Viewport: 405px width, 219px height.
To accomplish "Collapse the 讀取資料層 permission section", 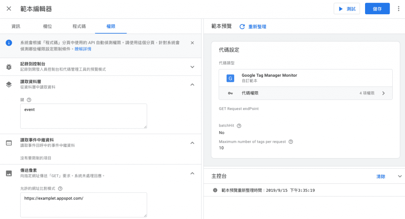I will coord(192,85).
